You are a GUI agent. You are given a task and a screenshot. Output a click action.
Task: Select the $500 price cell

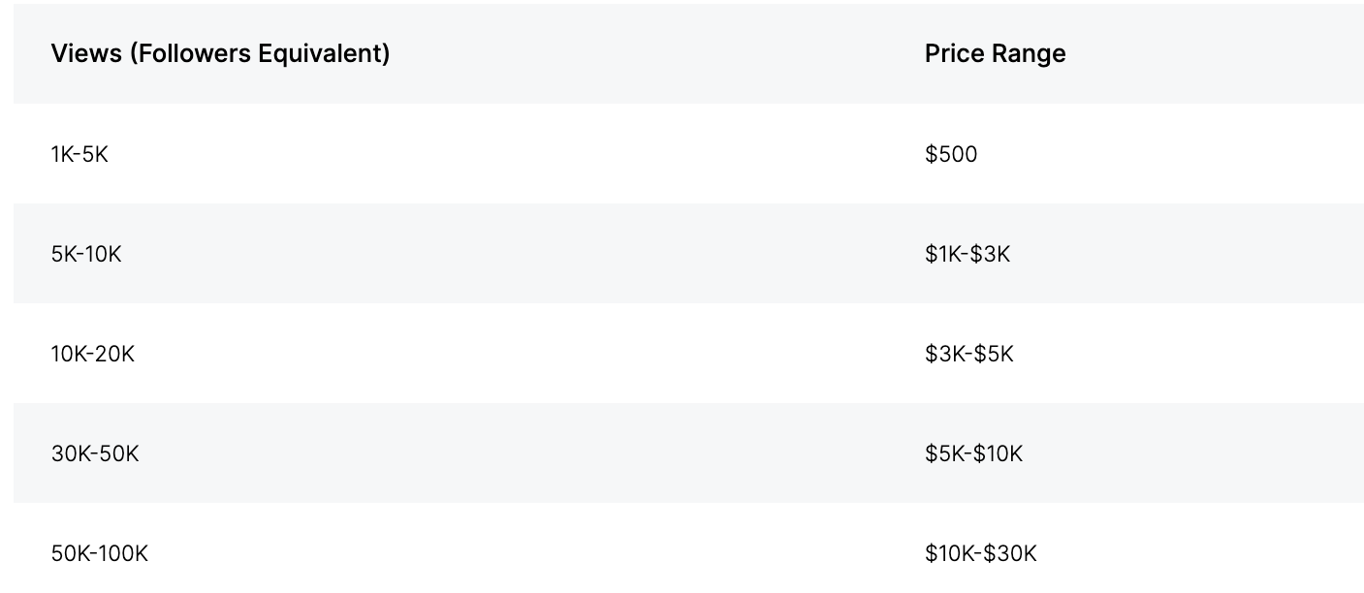tap(951, 154)
